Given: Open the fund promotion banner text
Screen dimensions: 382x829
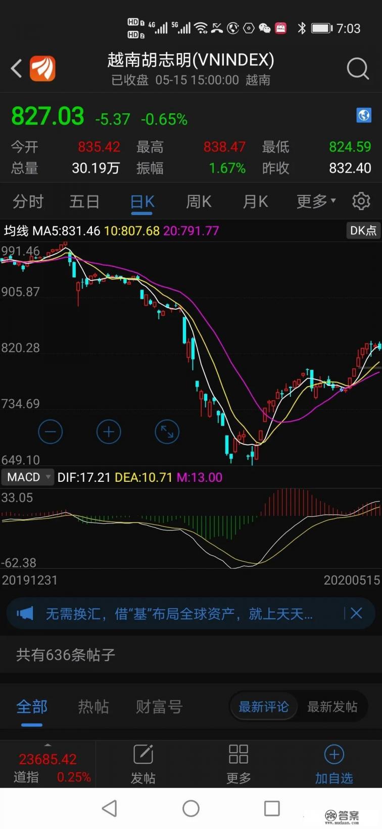Looking at the screenshot, I should (x=179, y=614).
